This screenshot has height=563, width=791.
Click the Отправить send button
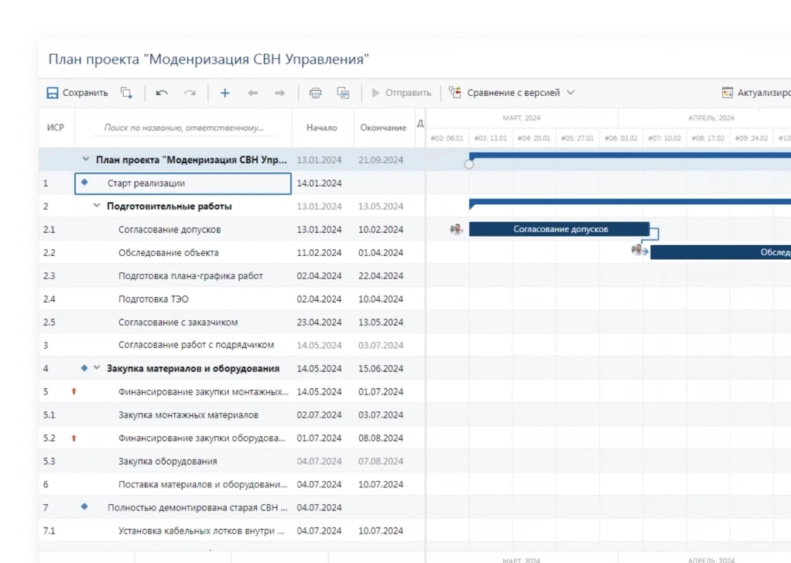coord(400,93)
